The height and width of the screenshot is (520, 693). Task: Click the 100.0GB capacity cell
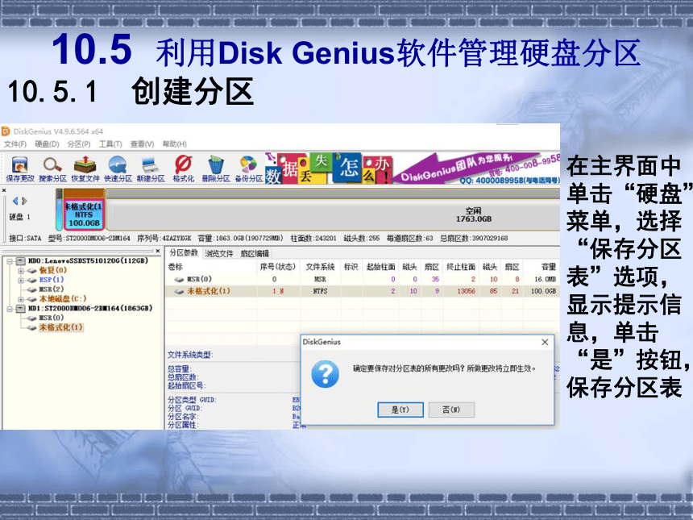tap(543, 291)
